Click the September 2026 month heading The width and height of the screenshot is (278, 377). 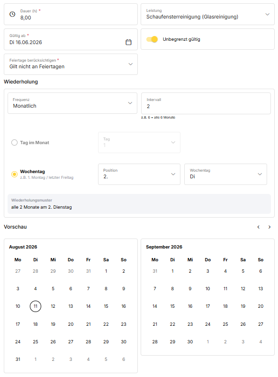pyautogui.click(x=164, y=247)
